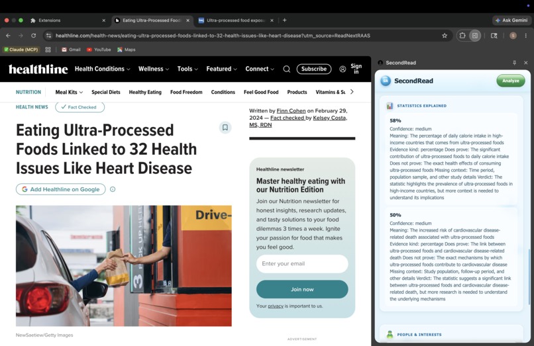Expand Wellness menu
Screen dimensions: 534x346
154,69
